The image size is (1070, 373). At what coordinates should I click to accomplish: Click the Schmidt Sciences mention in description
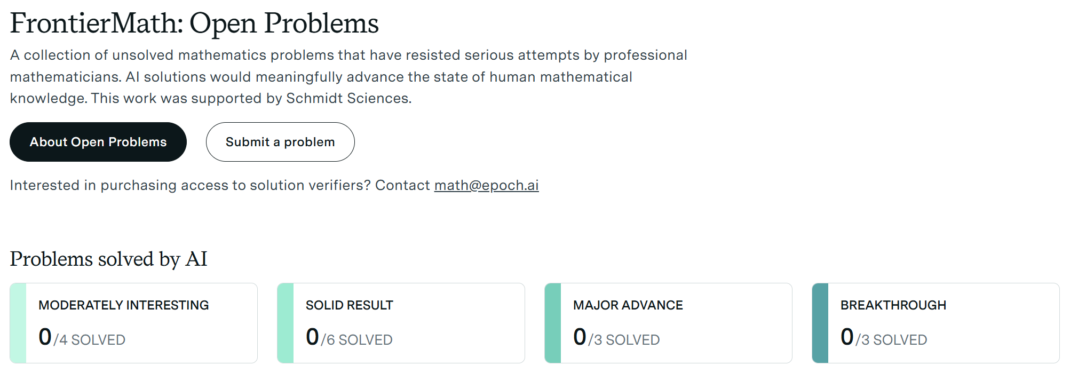pyautogui.click(x=348, y=99)
